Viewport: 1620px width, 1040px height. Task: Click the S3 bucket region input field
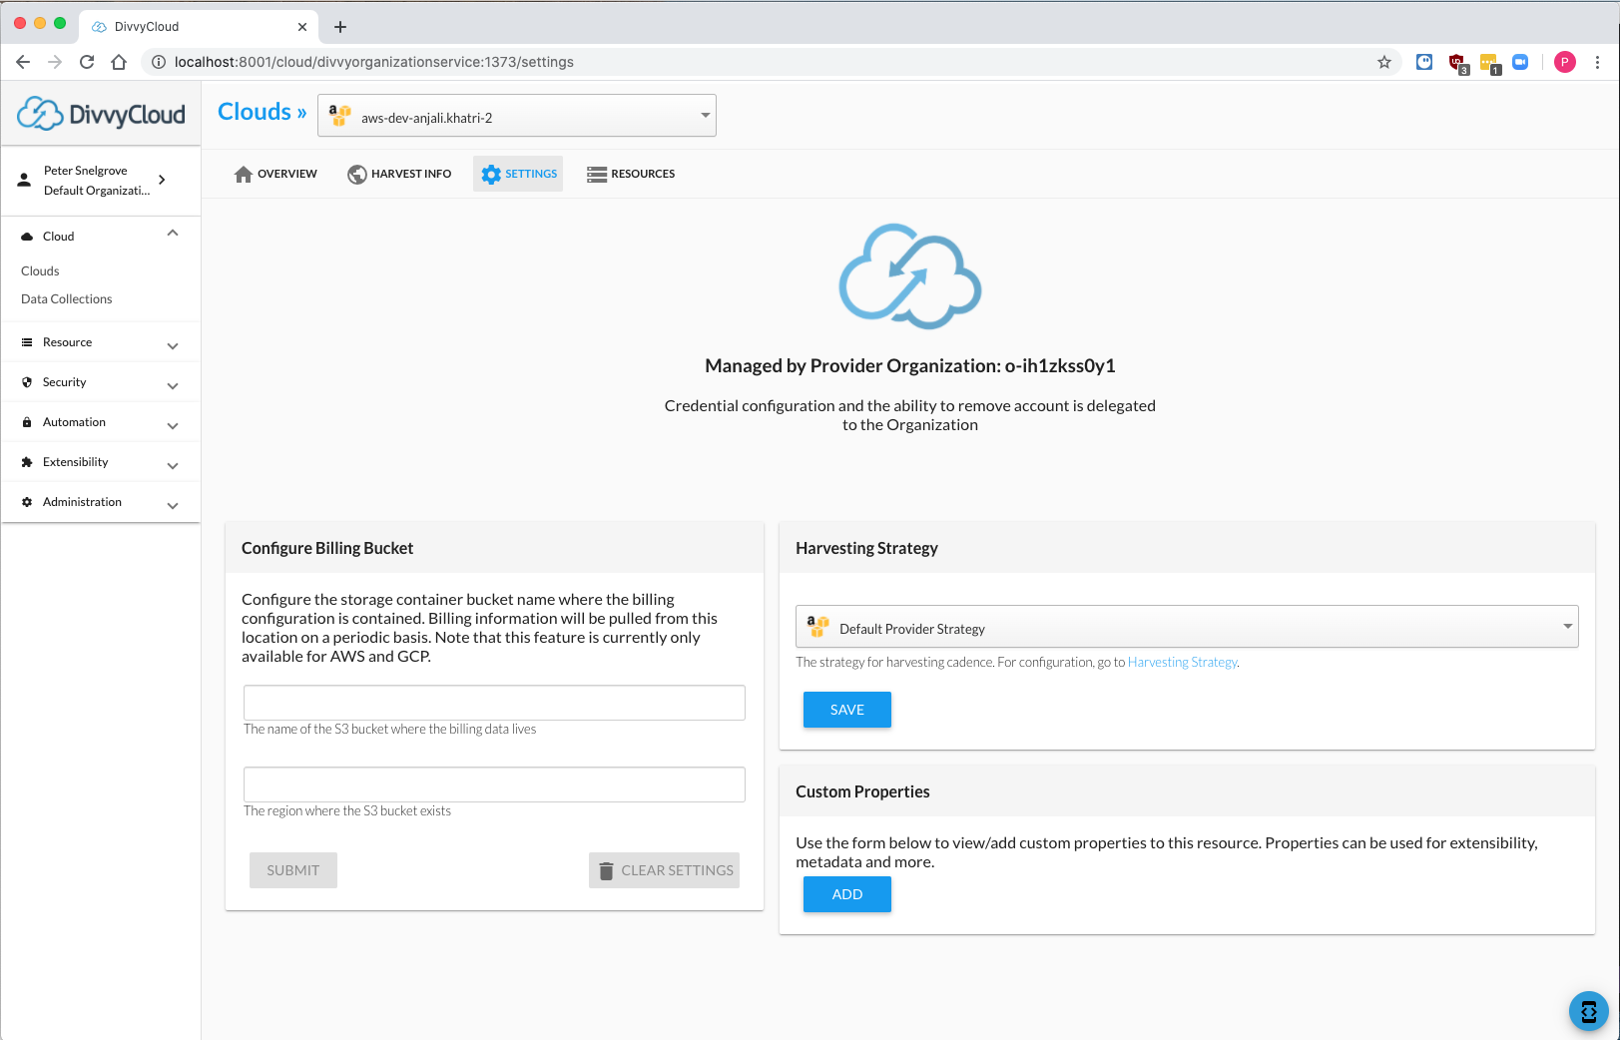click(494, 784)
